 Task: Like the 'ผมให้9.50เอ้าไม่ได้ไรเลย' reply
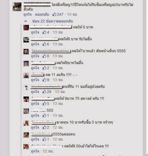pyautogui.click(x=35, y=151)
